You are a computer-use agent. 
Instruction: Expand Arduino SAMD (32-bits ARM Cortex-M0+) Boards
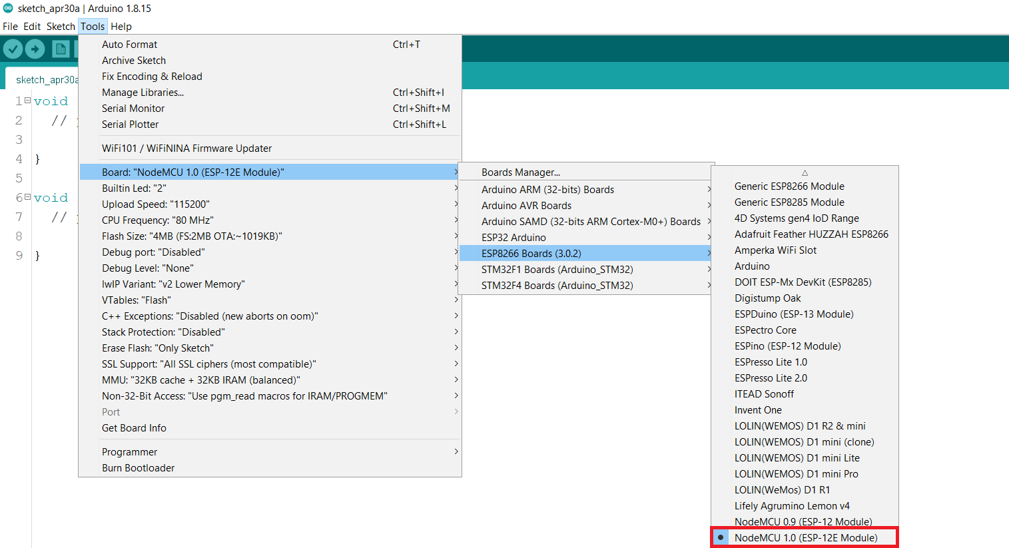[x=586, y=222]
